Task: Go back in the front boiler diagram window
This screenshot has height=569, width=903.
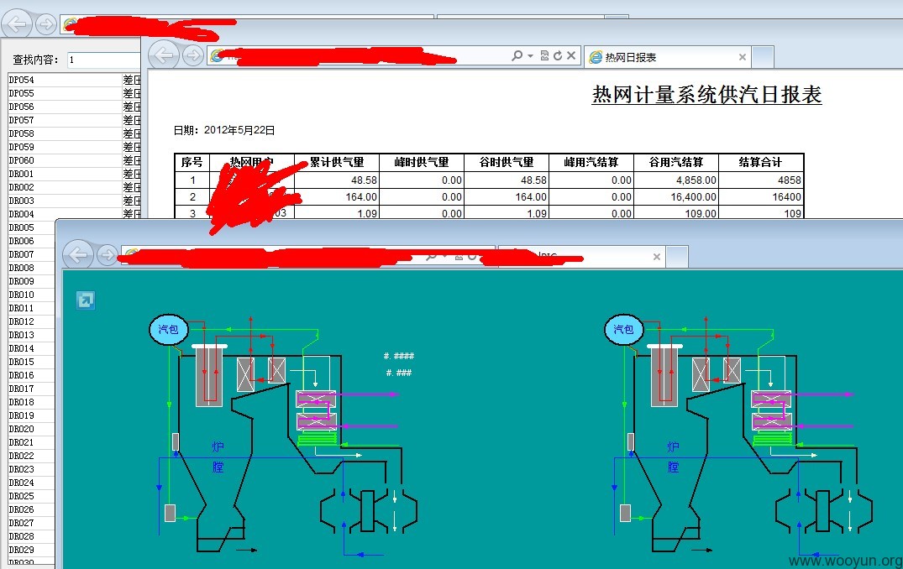Action: 78,254
